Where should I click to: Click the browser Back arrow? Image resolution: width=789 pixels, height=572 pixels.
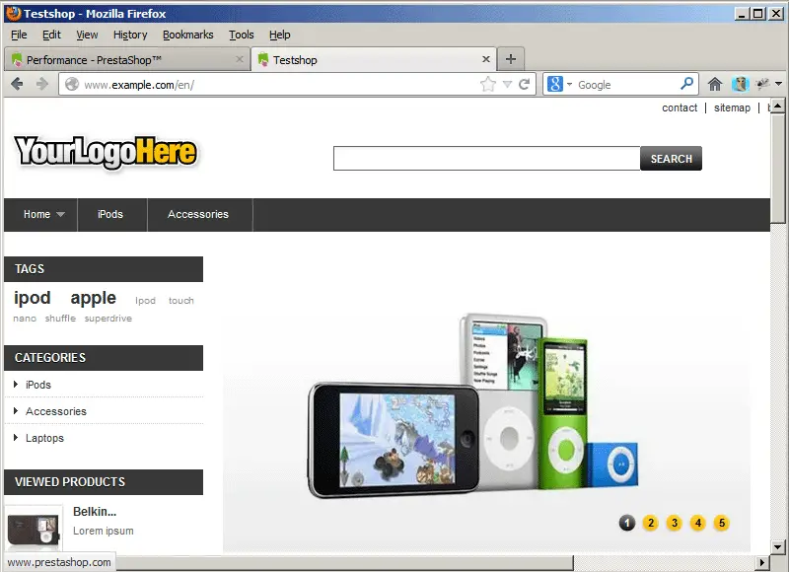tap(17, 84)
